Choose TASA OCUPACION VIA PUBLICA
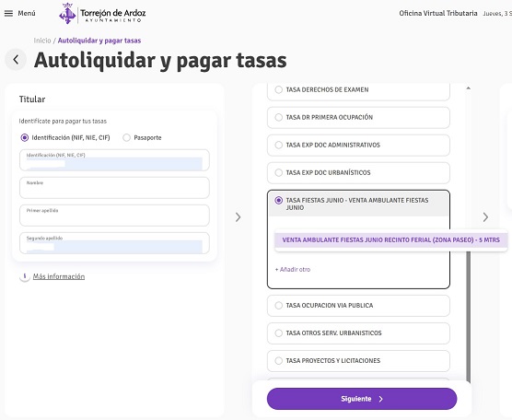Image resolution: width=512 pixels, height=420 pixels. tap(358, 306)
